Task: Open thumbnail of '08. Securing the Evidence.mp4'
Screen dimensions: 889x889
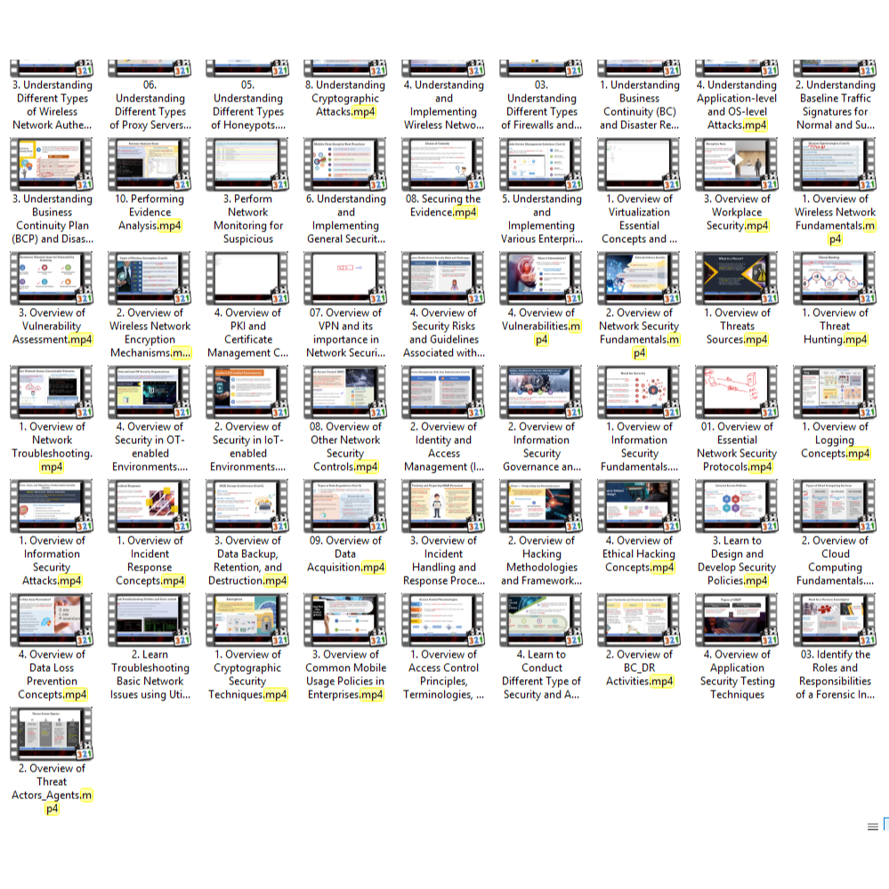Action: click(443, 165)
